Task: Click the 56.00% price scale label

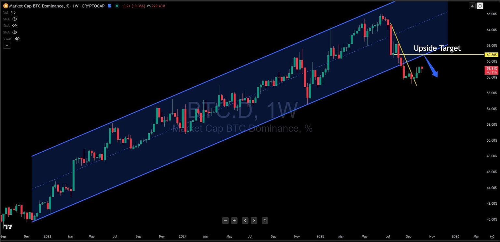Action: (491, 93)
